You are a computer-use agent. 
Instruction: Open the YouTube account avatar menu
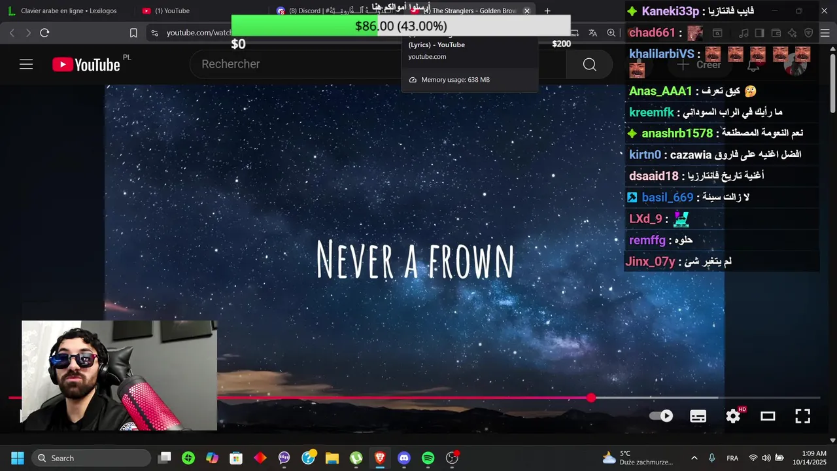click(795, 64)
